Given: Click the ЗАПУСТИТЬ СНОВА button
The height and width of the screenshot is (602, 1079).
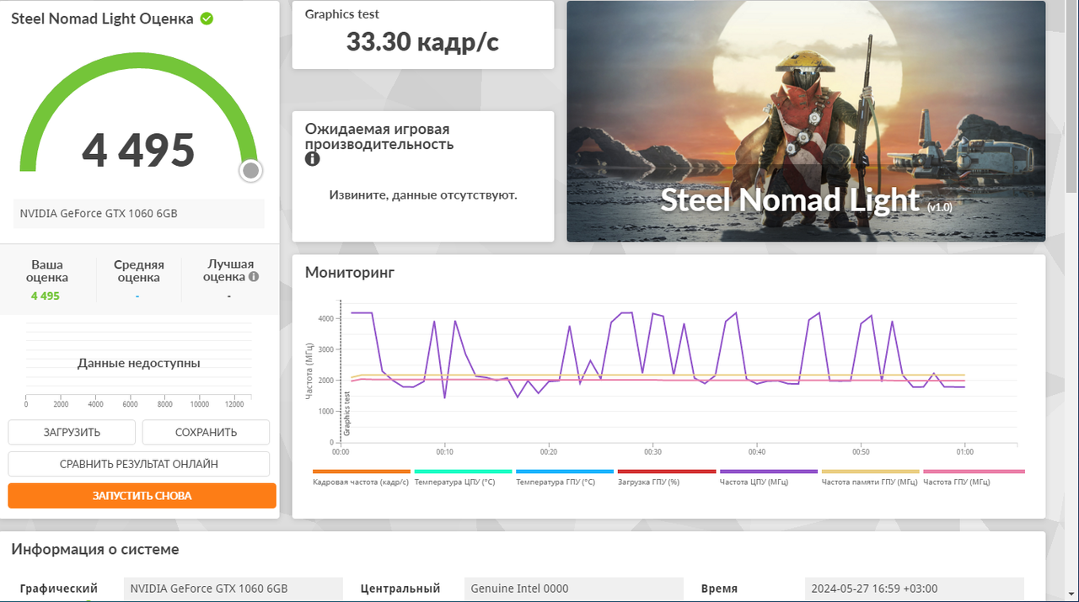Looking at the screenshot, I should tap(142, 496).
